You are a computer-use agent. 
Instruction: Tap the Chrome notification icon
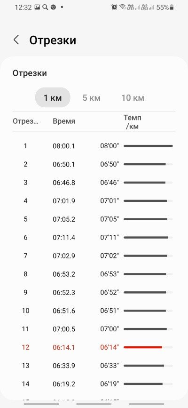[x=53, y=7]
